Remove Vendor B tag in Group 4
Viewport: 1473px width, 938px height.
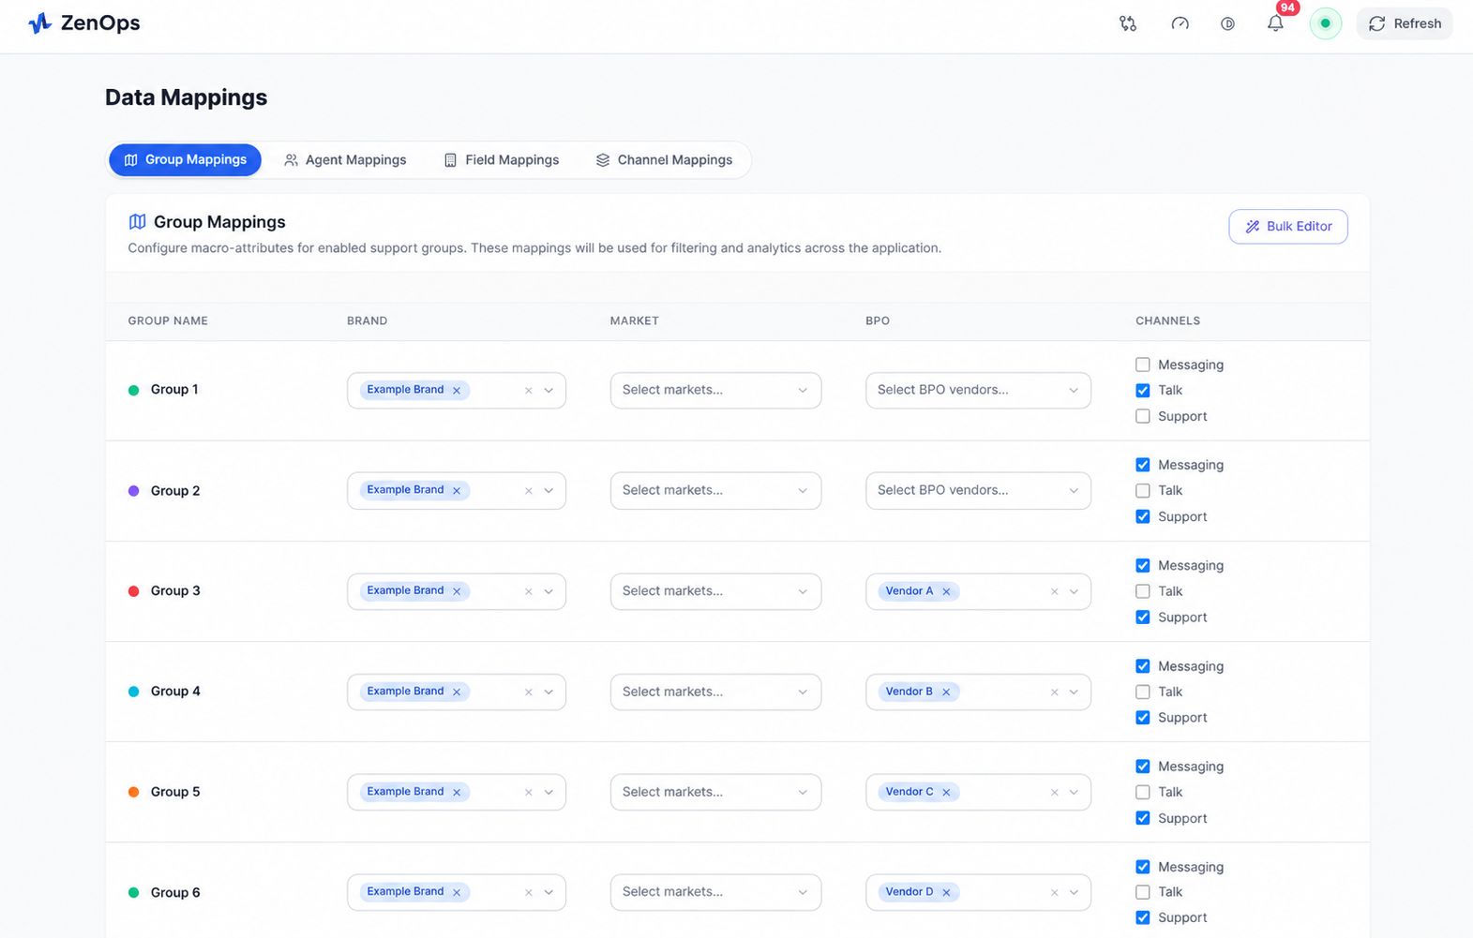(946, 692)
